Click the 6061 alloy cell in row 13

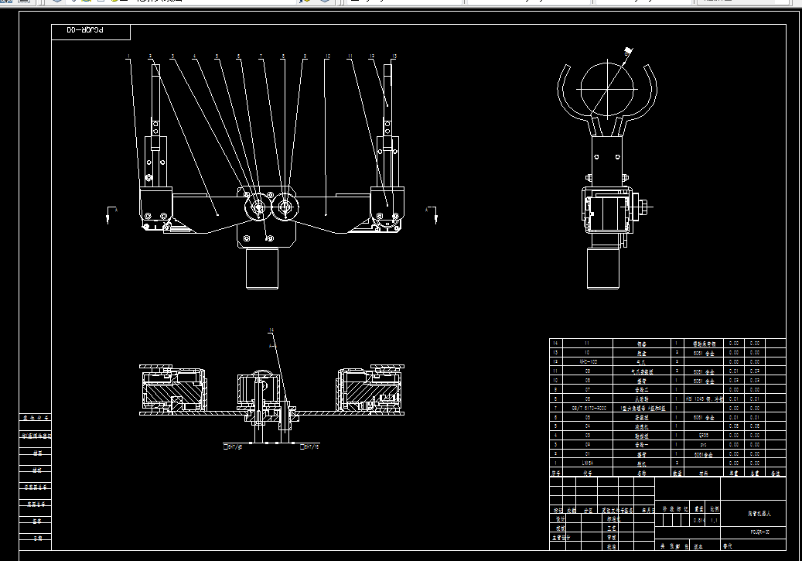tap(703, 353)
